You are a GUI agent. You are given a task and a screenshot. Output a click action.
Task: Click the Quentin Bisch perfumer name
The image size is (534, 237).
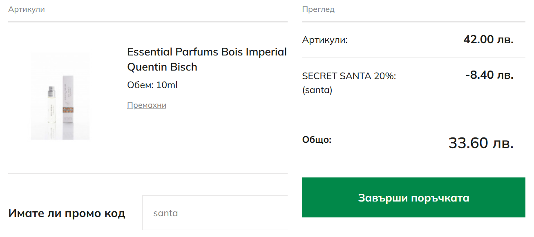pos(162,67)
